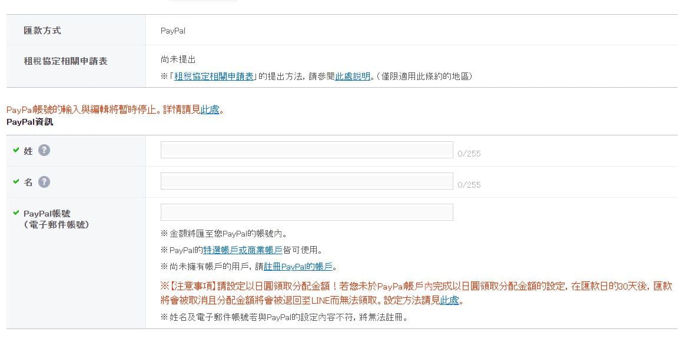Click the 尚未提出 status text
This screenshot has width=700, height=342.
tap(178, 60)
